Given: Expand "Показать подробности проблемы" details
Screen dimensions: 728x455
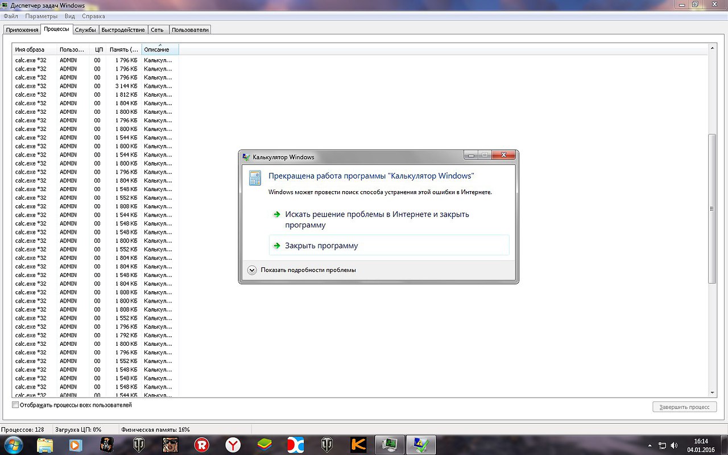Looking at the screenshot, I should 253,270.
